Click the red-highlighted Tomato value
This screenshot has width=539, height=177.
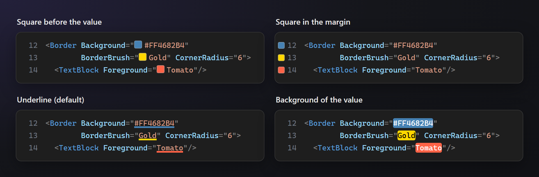click(x=429, y=148)
